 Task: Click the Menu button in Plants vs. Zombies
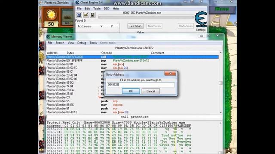[222, 9]
